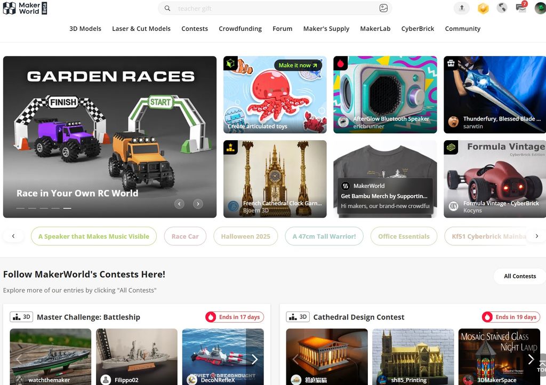The width and height of the screenshot is (546, 385).
Task: Click left chevron before topic chips row
Action: (x=13, y=236)
